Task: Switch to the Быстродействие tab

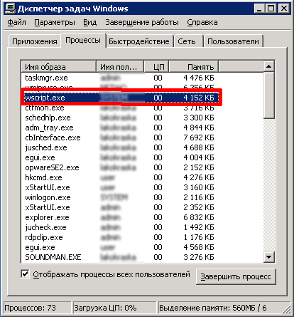Action: tap(139, 41)
